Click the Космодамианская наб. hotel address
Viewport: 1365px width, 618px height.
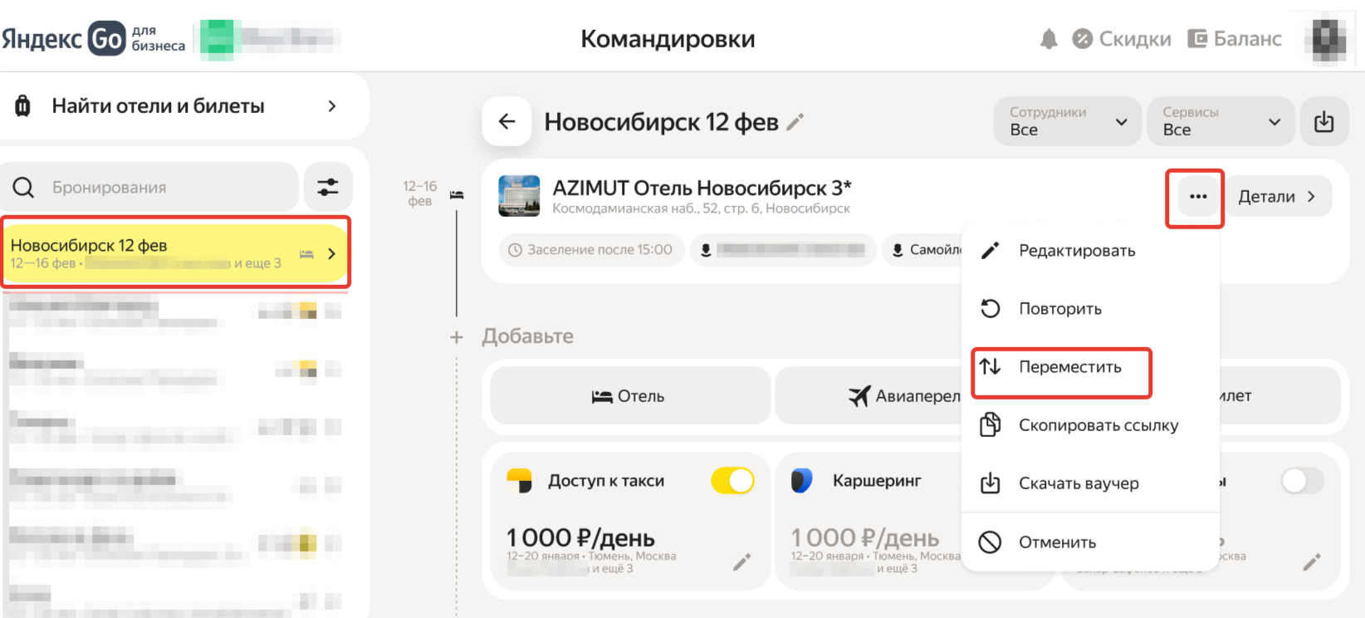pos(701,208)
